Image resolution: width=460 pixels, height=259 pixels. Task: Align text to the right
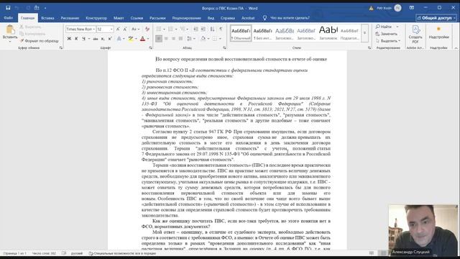click(x=174, y=39)
